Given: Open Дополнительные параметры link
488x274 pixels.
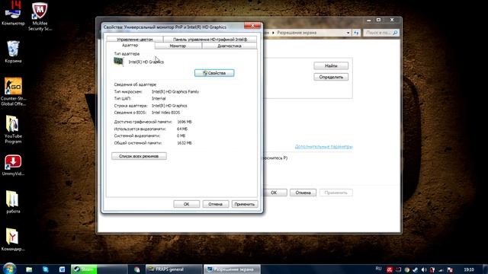Looking at the screenshot, I should click(x=323, y=146).
